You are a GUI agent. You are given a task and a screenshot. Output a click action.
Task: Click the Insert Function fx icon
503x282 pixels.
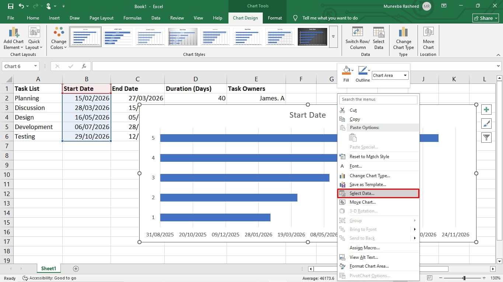pyautogui.click(x=84, y=66)
